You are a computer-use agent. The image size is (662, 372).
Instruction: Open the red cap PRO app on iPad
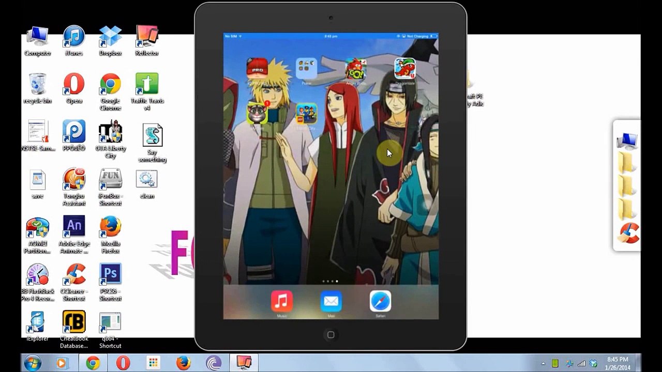pos(257,69)
